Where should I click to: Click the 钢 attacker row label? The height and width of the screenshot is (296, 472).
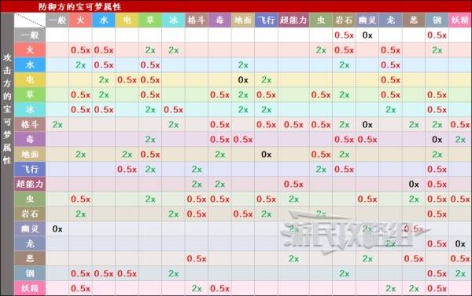click(x=30, y=273)
